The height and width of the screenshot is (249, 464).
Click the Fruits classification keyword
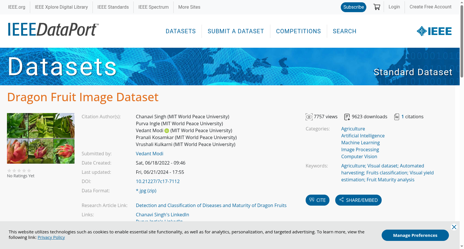(387, 173)
